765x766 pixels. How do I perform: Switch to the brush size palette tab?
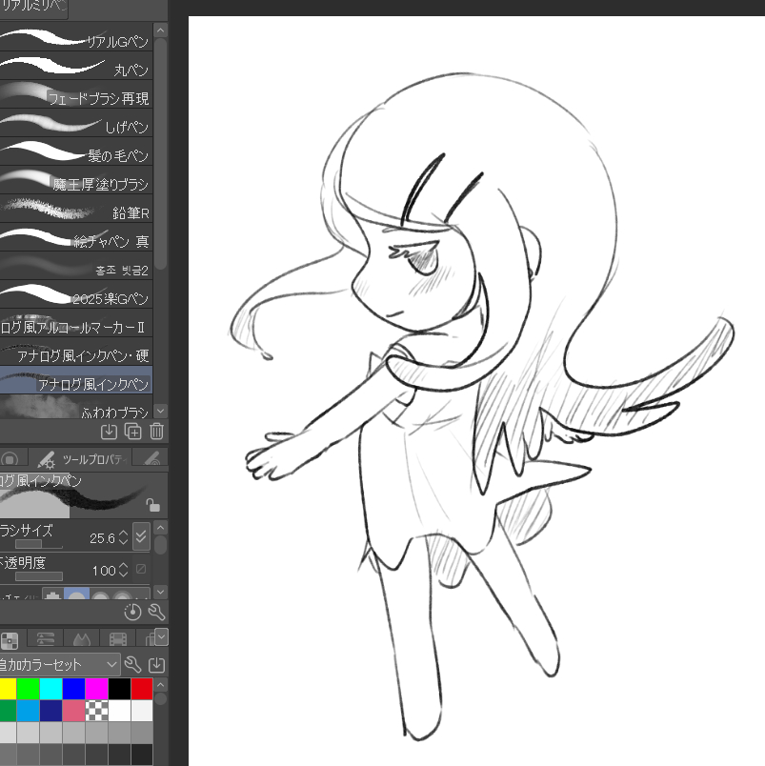click(x=151, y=459)
